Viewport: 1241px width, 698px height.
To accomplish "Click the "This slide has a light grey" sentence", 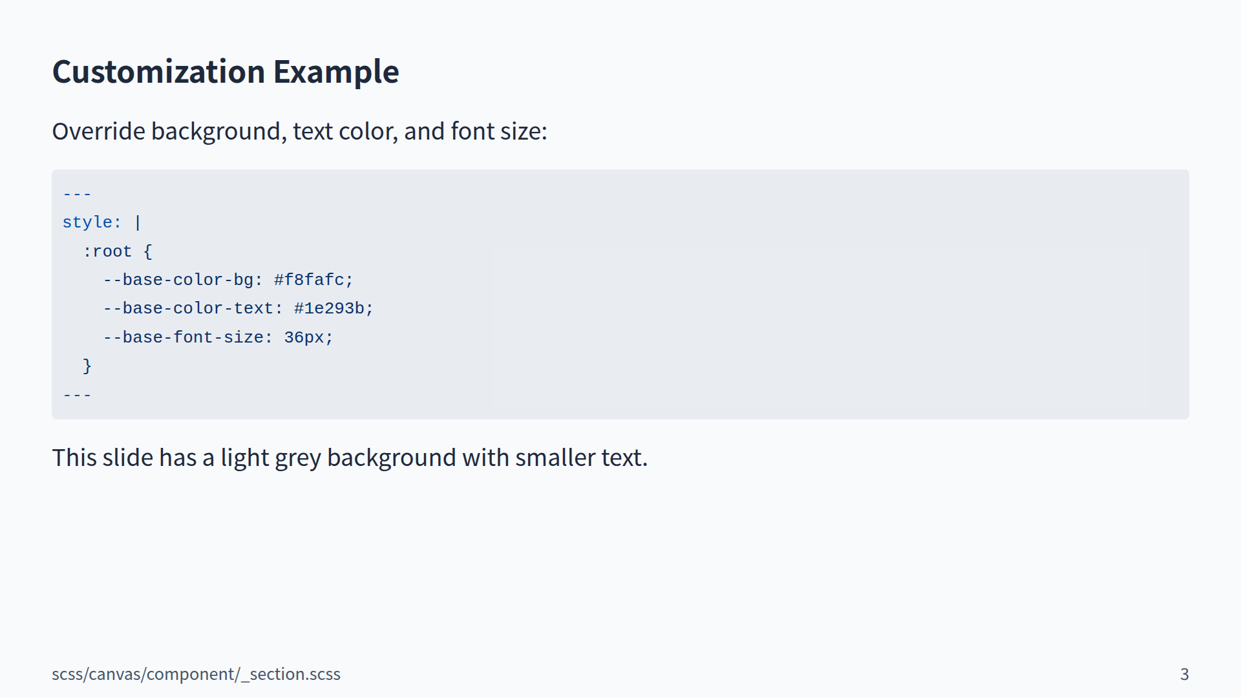I will [350, 458].
